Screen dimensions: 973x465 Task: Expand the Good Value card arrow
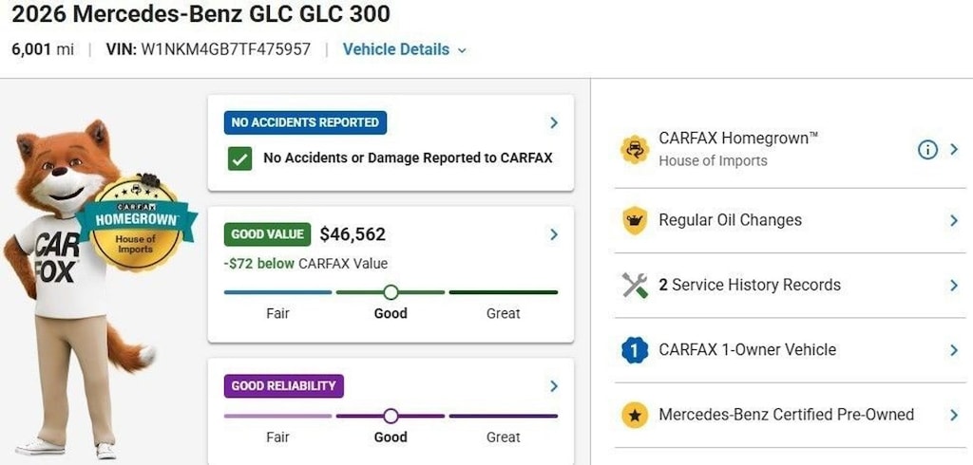point(554,234)
